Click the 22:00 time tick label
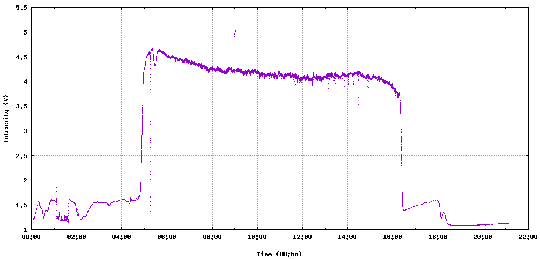The image size is (540, 259). (528, 237)
